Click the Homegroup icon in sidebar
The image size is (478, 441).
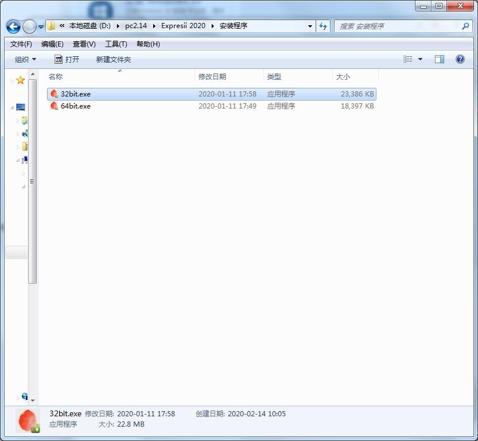(25, 134)
